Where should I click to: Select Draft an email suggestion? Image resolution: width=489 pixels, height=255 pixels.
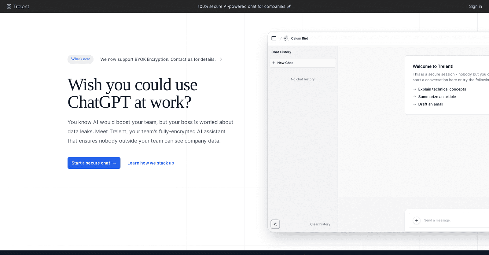click(431, 104)
